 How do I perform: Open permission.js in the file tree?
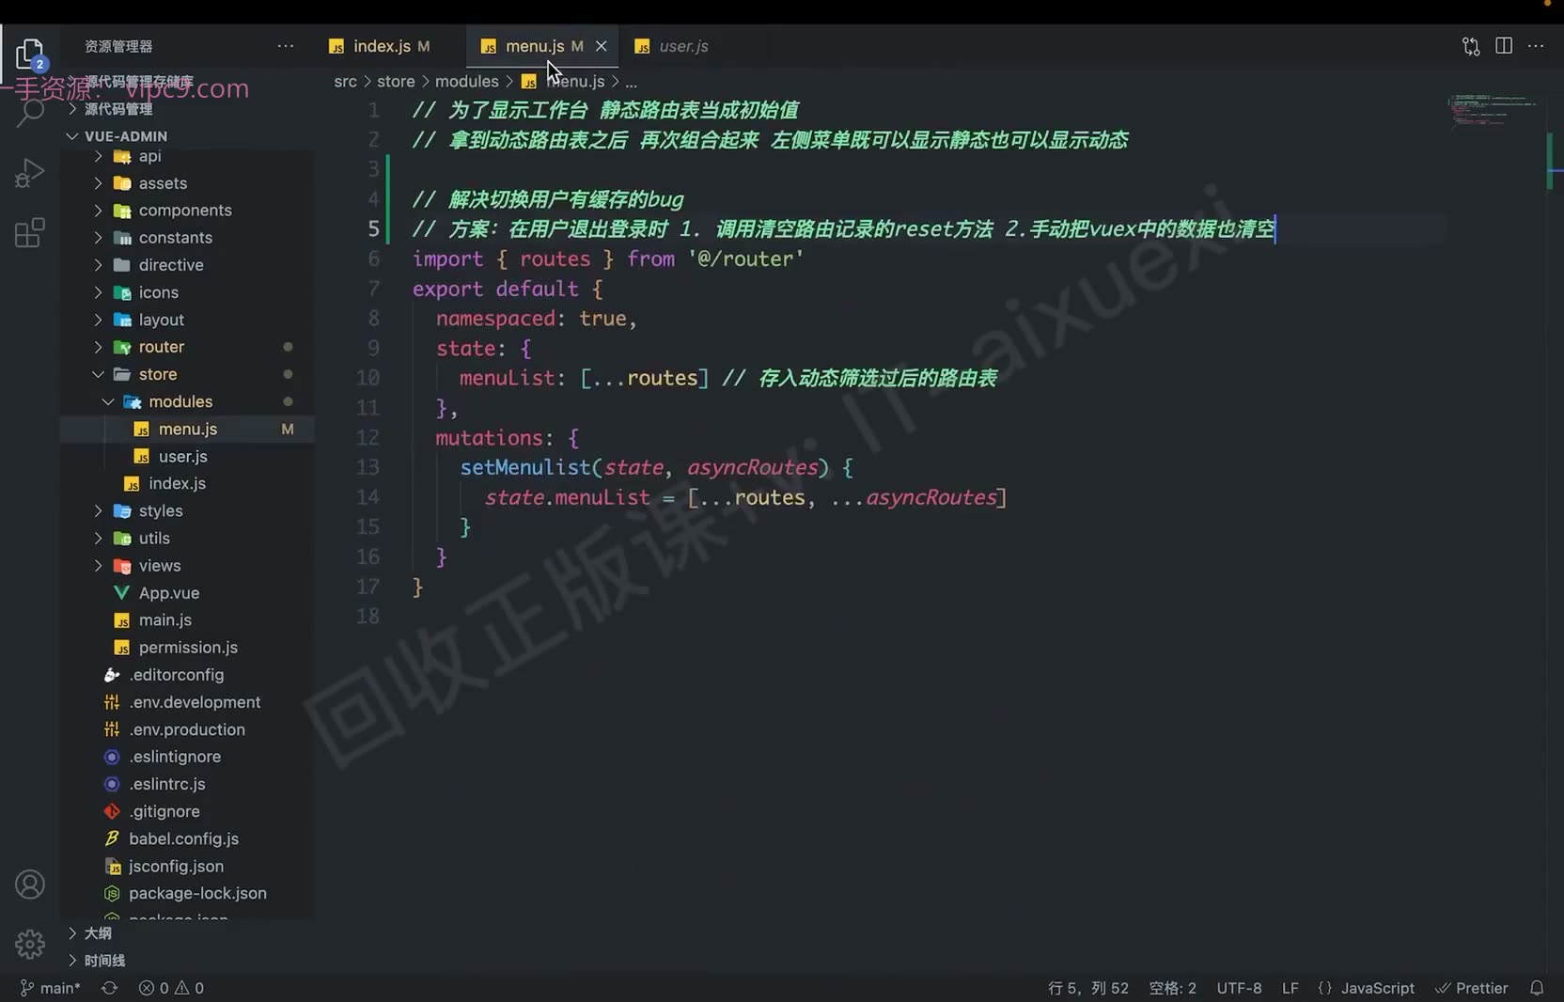coord(188,648)
